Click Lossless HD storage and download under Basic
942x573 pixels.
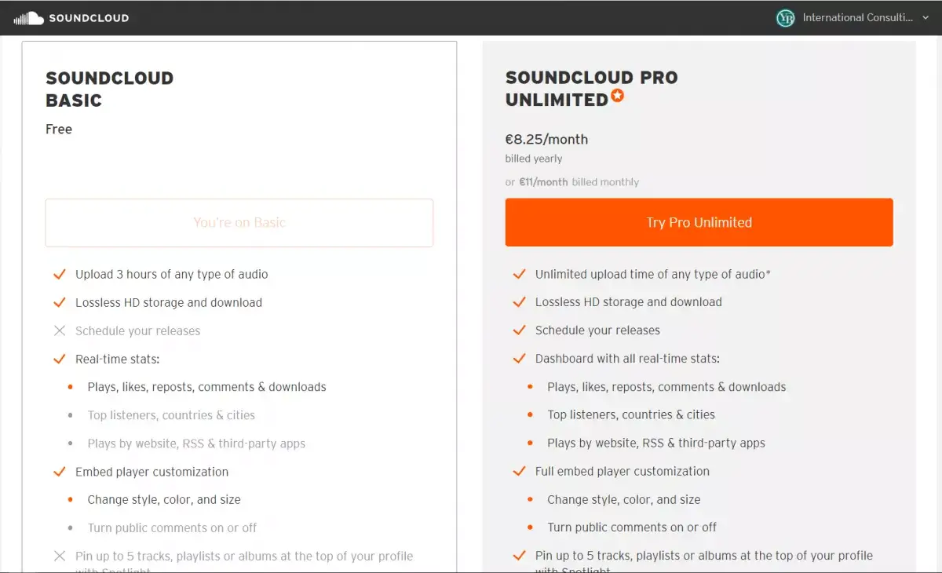[x=169, y=303]
